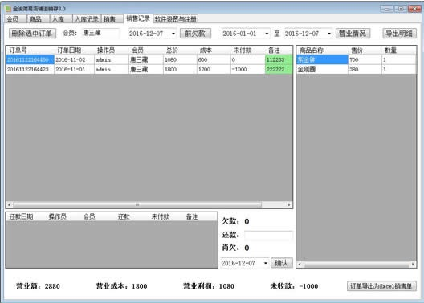
Task: Click the app icon in the title bar
Action: pyautogui.click(x=8, y=9)
